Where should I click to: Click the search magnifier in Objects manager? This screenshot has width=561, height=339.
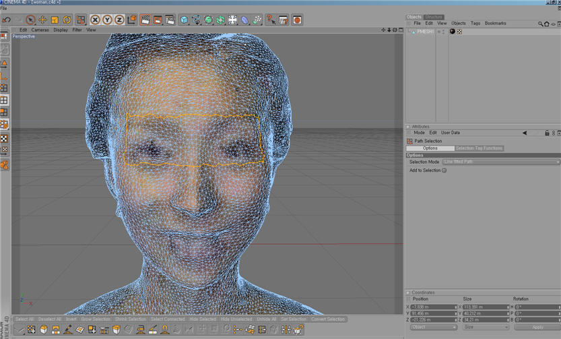click(x=540, y=24)
